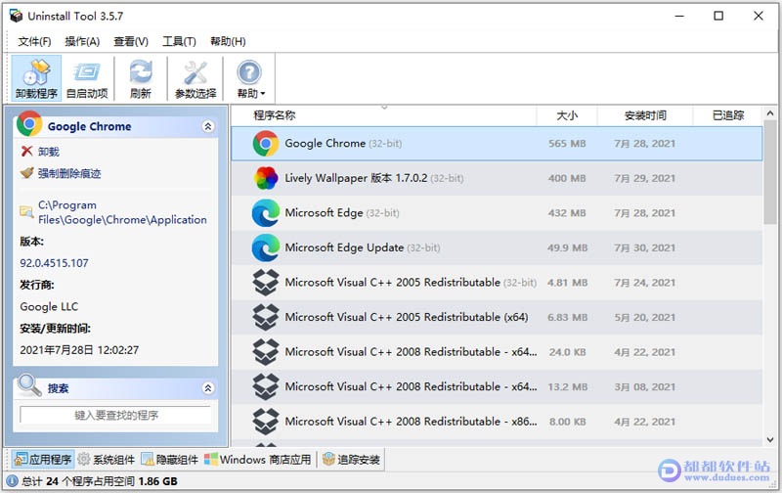Click the 6.83 MB size cell
Image resolution: width=782 pixels, height=493 pixels.
click(x=567, y=317)
